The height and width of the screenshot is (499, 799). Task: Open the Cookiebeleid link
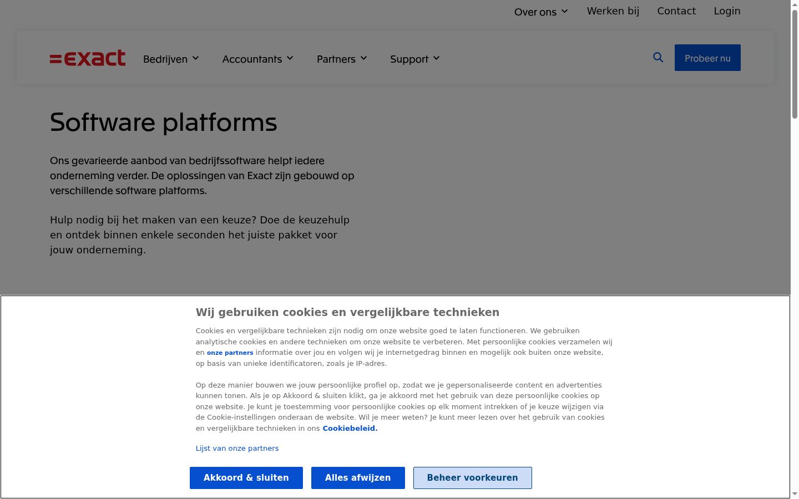(x=350, y=428)
